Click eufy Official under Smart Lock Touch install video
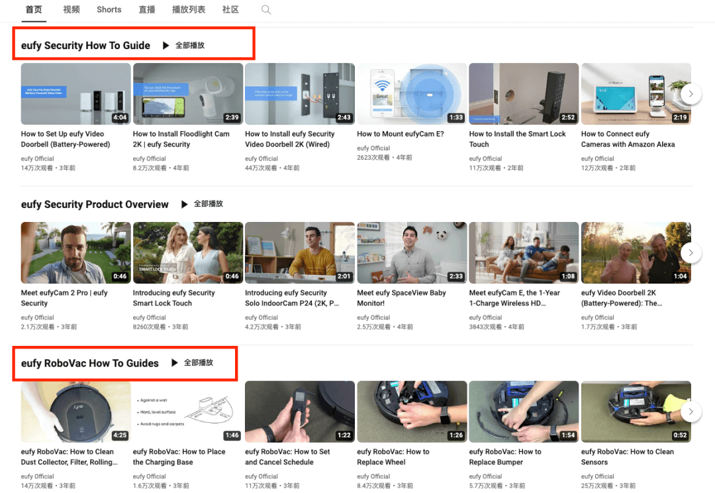Screen dimensions: 715x493 486,158
